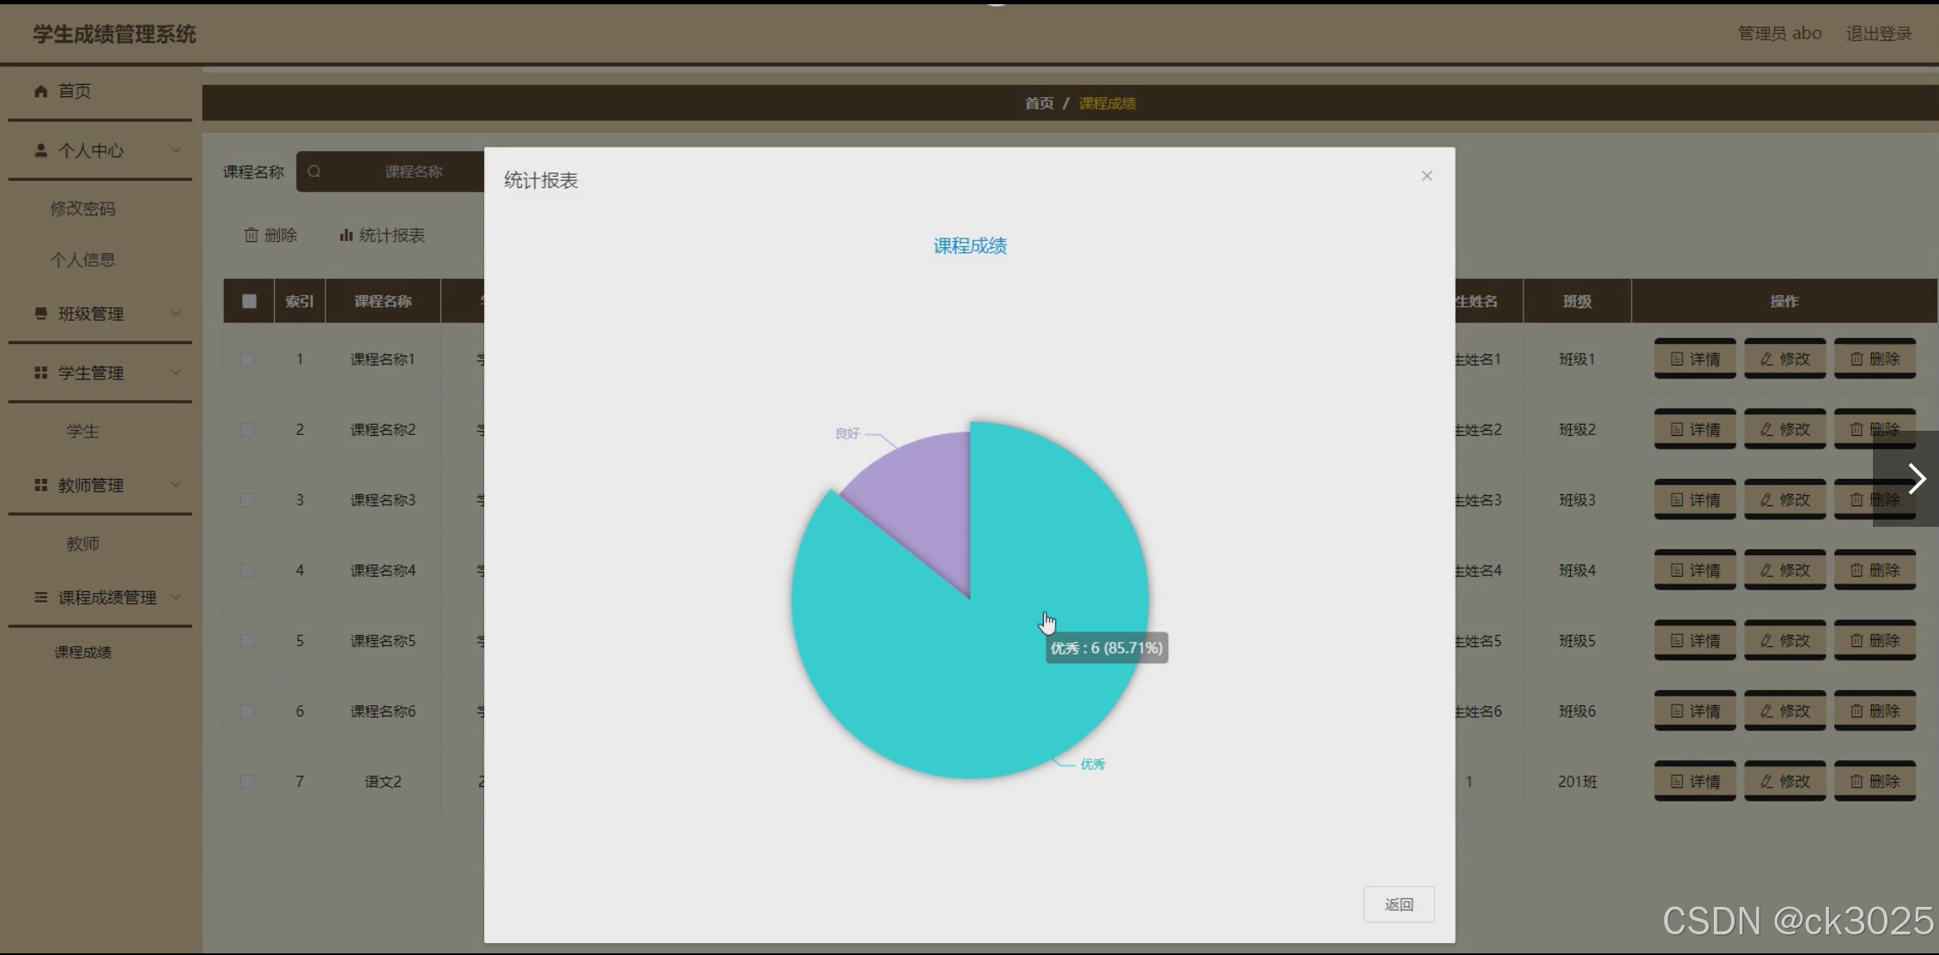Click the search magnifier in the 课程名称 field
This screenshot has width=1939, height=955.
[314, 172]
